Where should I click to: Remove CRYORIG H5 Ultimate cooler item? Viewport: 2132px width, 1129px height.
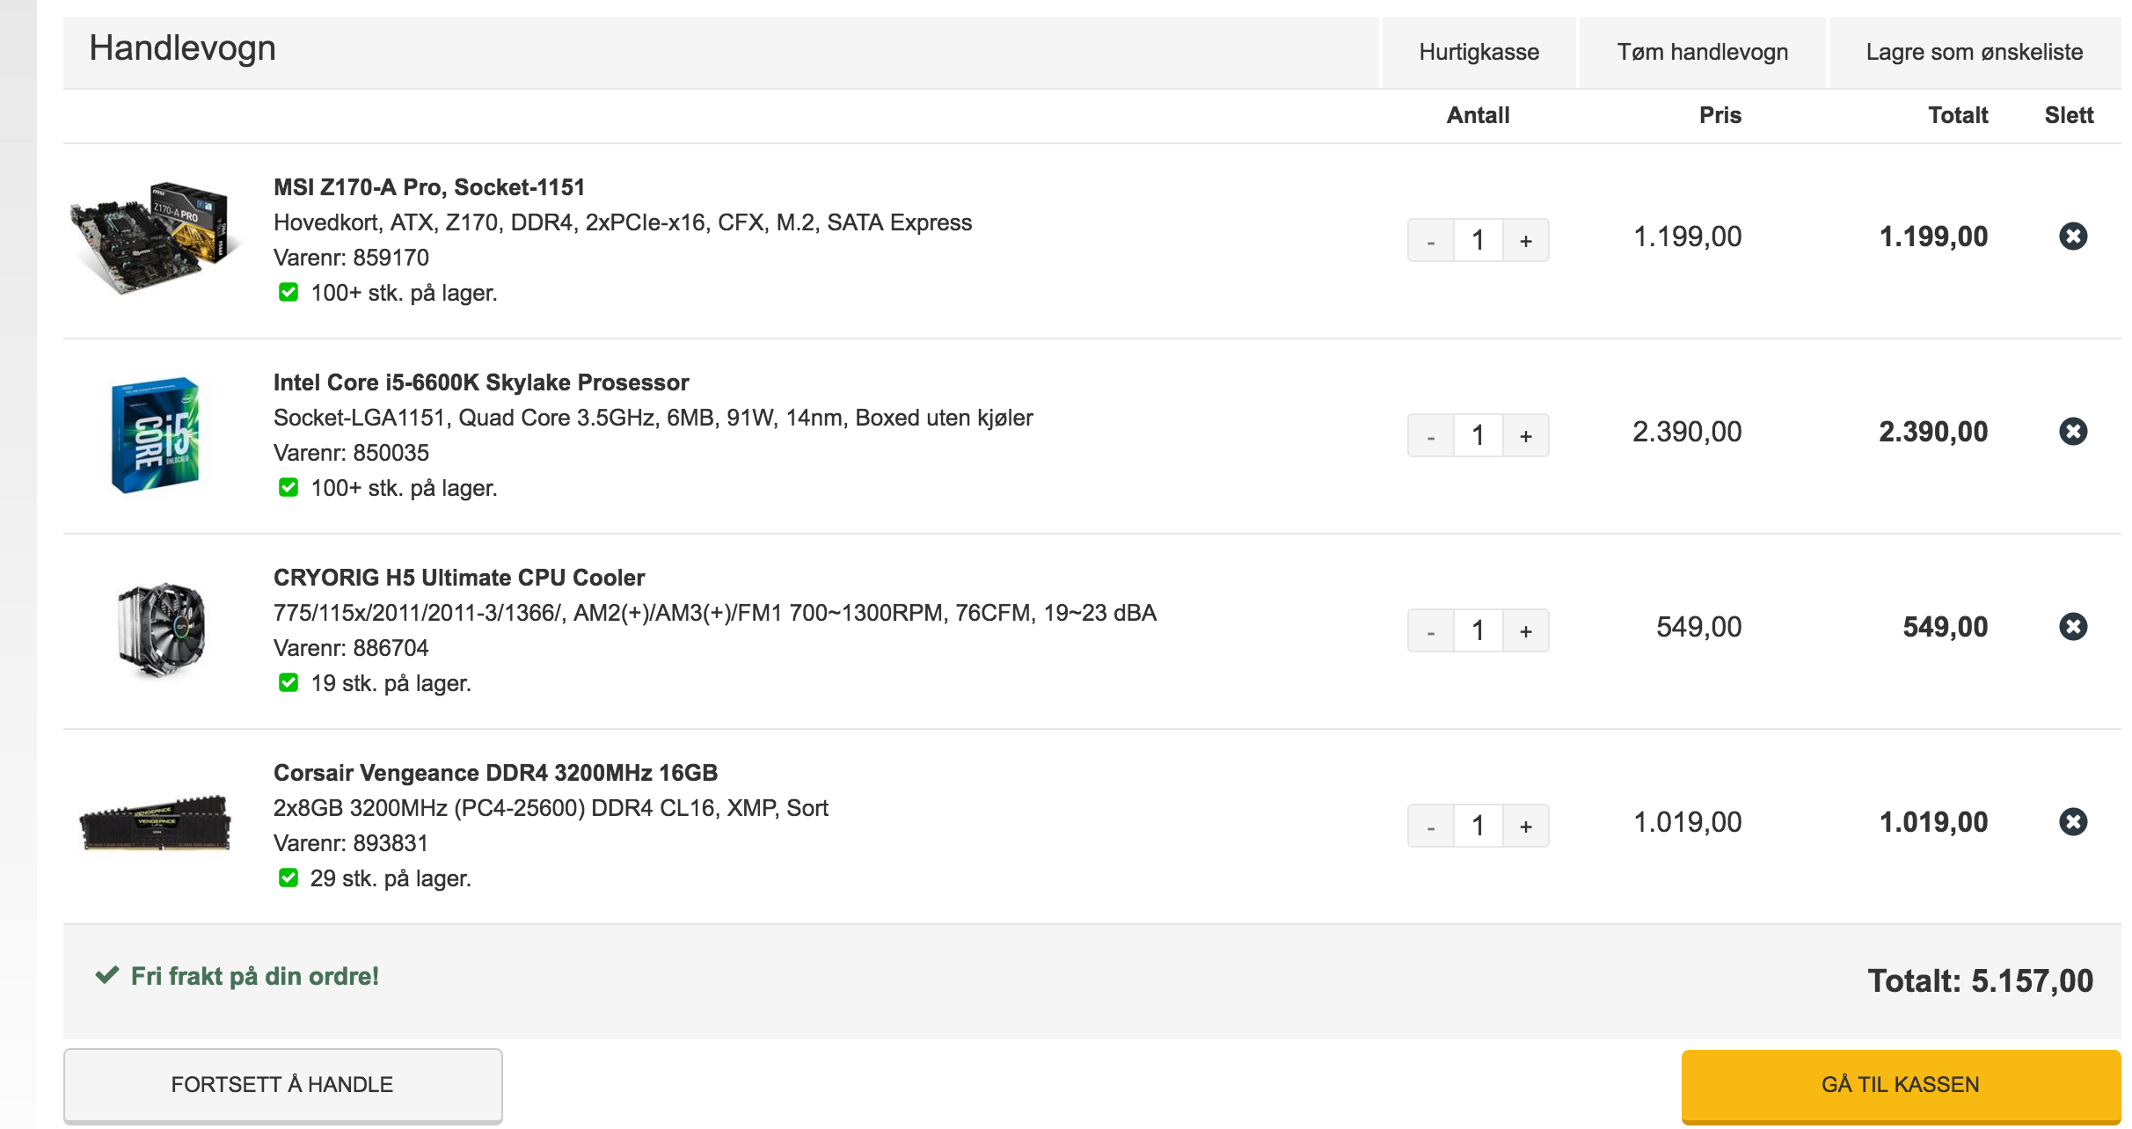[2073, 626]
